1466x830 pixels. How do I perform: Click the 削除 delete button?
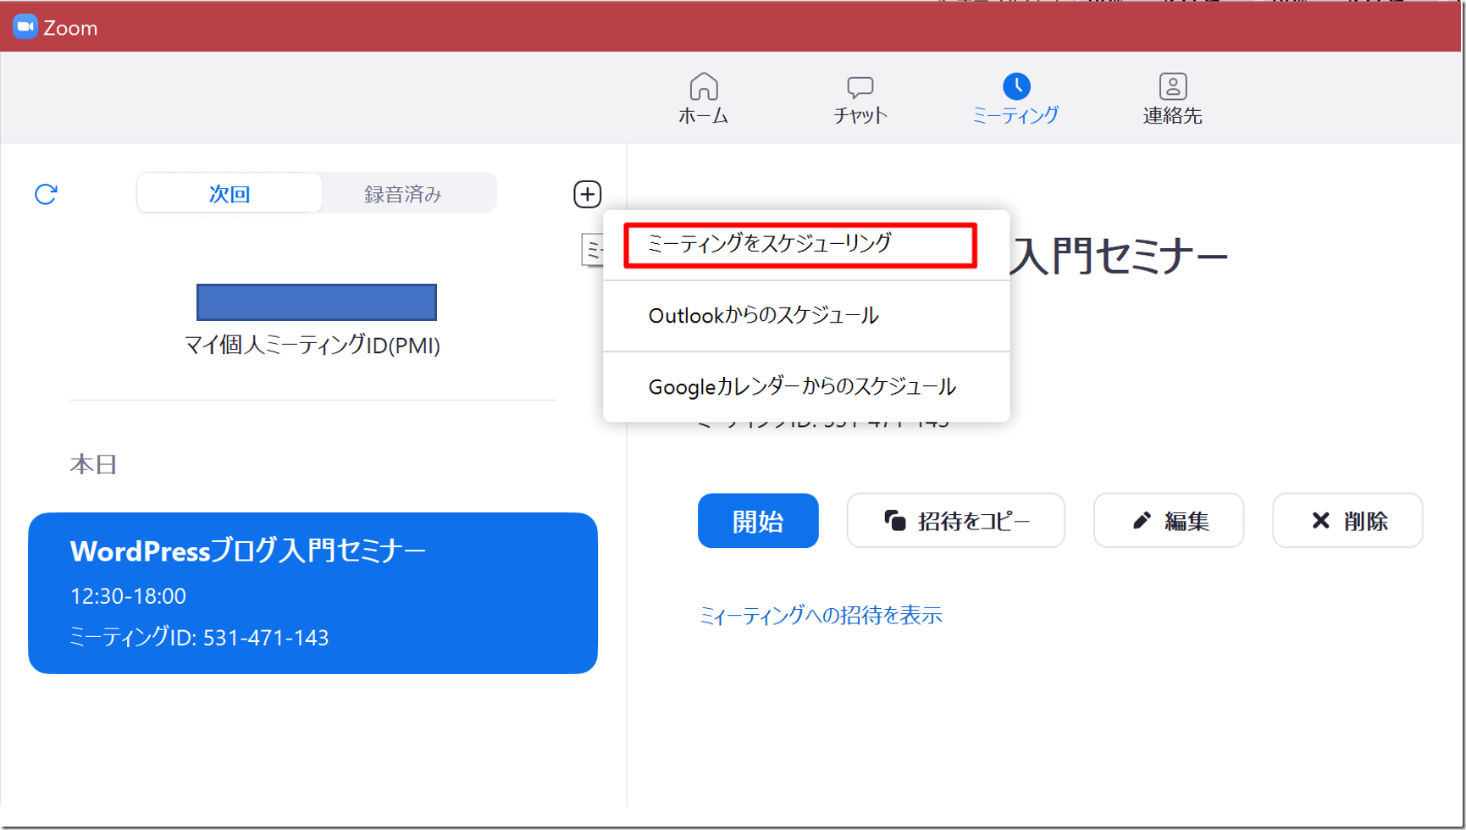(1347, 521)
